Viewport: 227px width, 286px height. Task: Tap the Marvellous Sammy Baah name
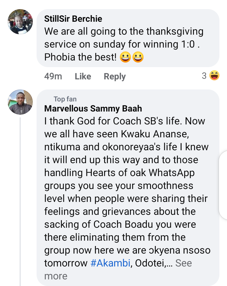pyautogui.click(x=93, y=109)
